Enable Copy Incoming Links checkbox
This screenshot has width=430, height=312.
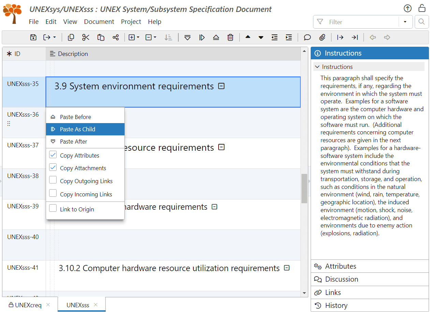pyautogui.click(x=53, y=194)
